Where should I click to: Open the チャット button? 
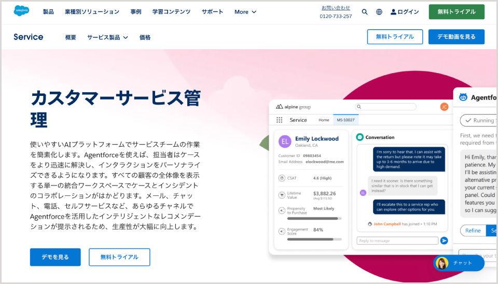[x=459, y=263]
